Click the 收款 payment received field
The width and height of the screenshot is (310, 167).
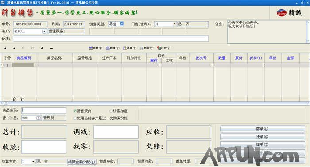coord(44,147)
